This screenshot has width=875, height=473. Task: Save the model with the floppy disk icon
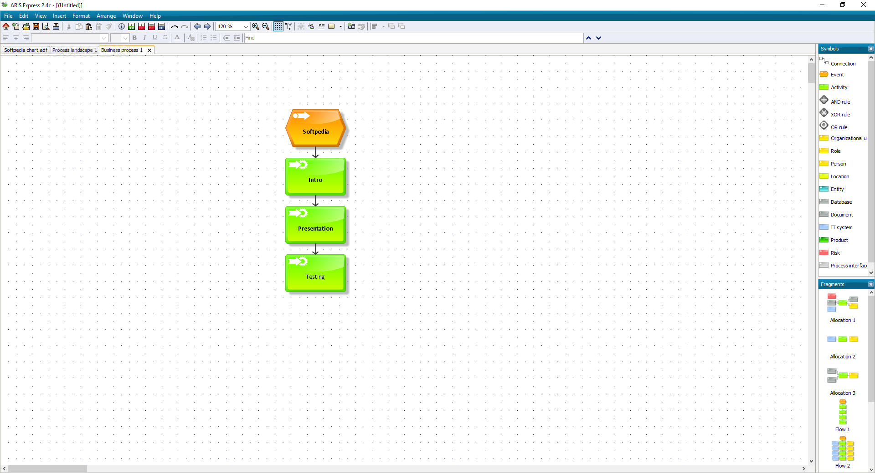[x=36, y=26]
